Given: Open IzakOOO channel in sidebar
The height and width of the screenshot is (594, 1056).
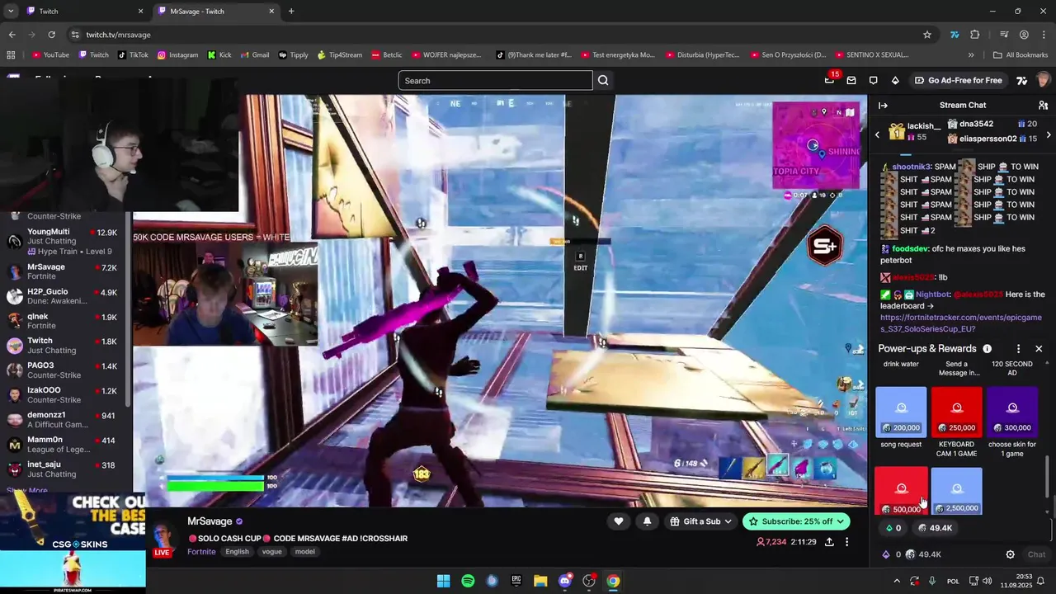Looking at the screenshot, I should pos(63,394).
